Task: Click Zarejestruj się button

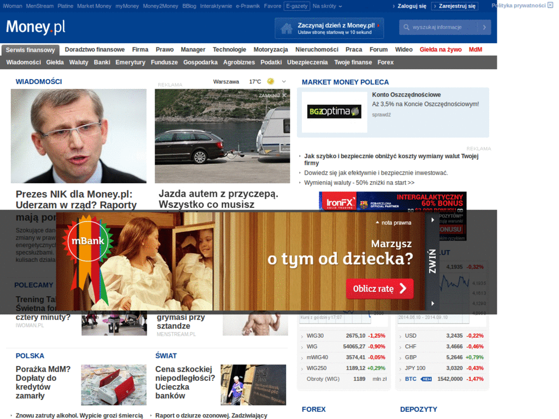Action: [455, 6]
